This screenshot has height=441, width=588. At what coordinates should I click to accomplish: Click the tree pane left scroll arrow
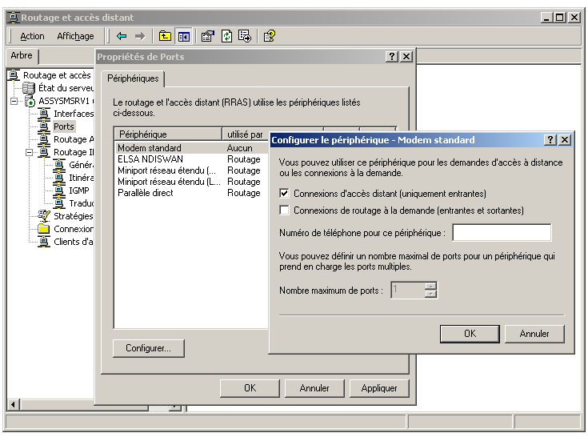coord(14,405)
